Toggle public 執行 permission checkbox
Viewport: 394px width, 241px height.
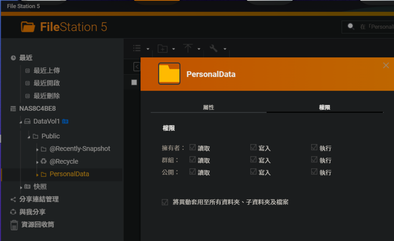[314, 172]
